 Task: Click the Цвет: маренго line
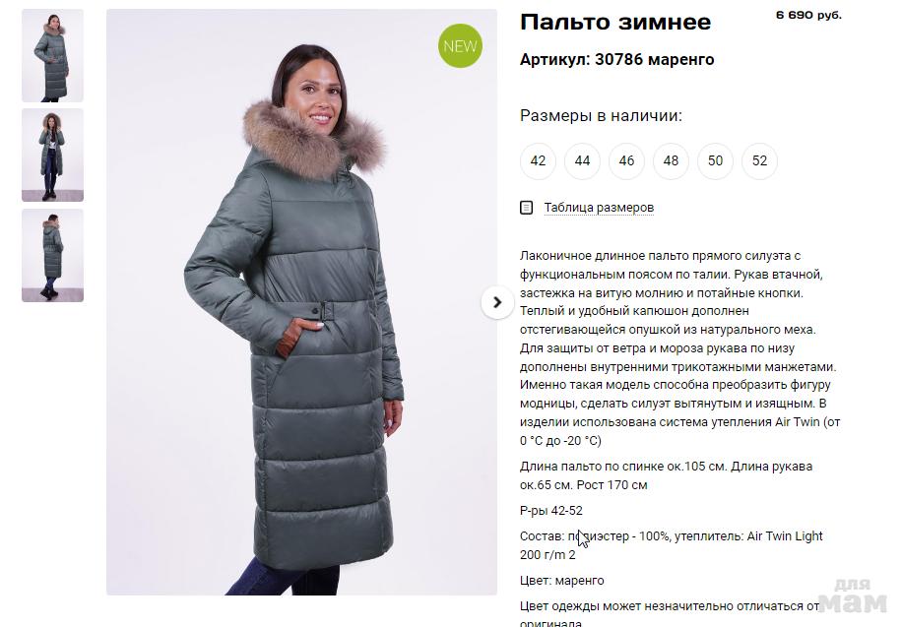tap(561, 581)
